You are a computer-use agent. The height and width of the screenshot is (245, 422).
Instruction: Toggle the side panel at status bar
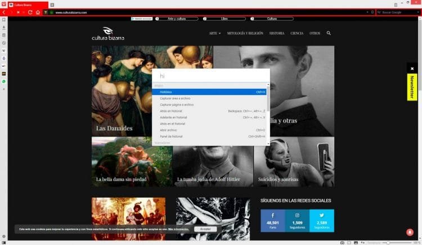coord(4,243)
